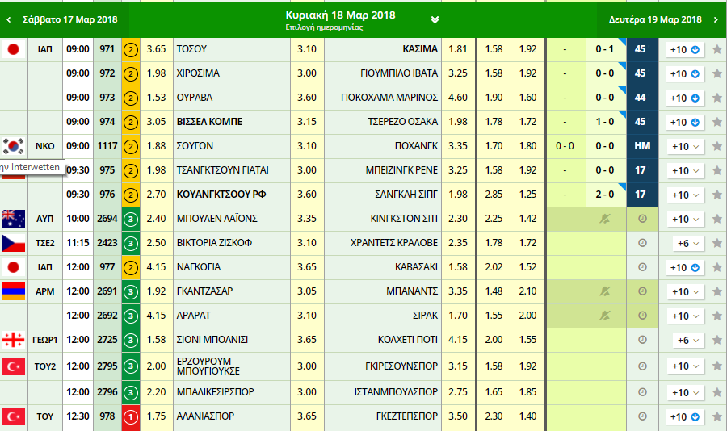
Task: Toggle muted bell for Γκάντζασαρ vs Μπανάντς
Action: click(607, 291)
